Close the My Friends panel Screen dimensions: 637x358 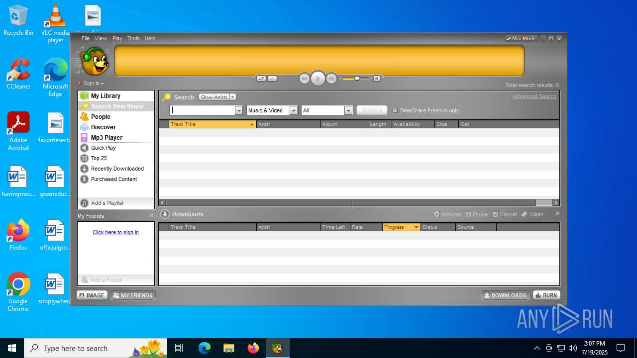pyautogui.click(x=151, y=216)
